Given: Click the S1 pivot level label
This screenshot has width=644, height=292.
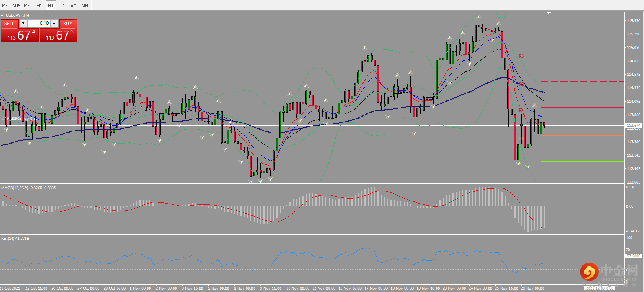Looking at the screenshot, I should [521, 165].
